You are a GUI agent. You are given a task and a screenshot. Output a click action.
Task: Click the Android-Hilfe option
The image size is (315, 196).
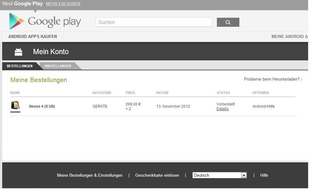(x=263, y=106)
